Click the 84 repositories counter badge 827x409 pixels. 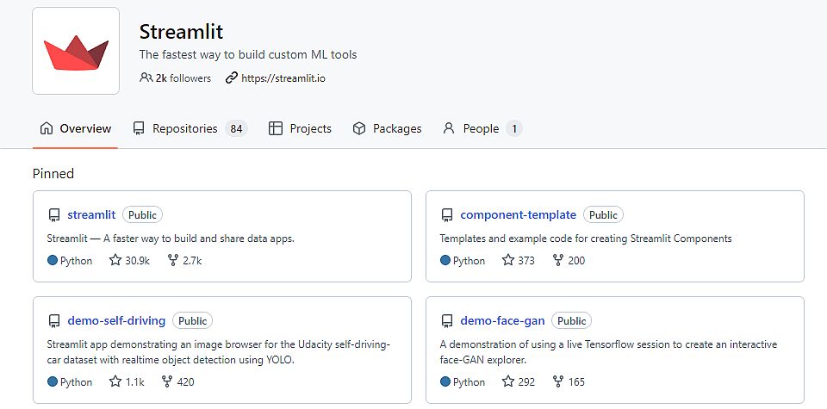(236, 128)
